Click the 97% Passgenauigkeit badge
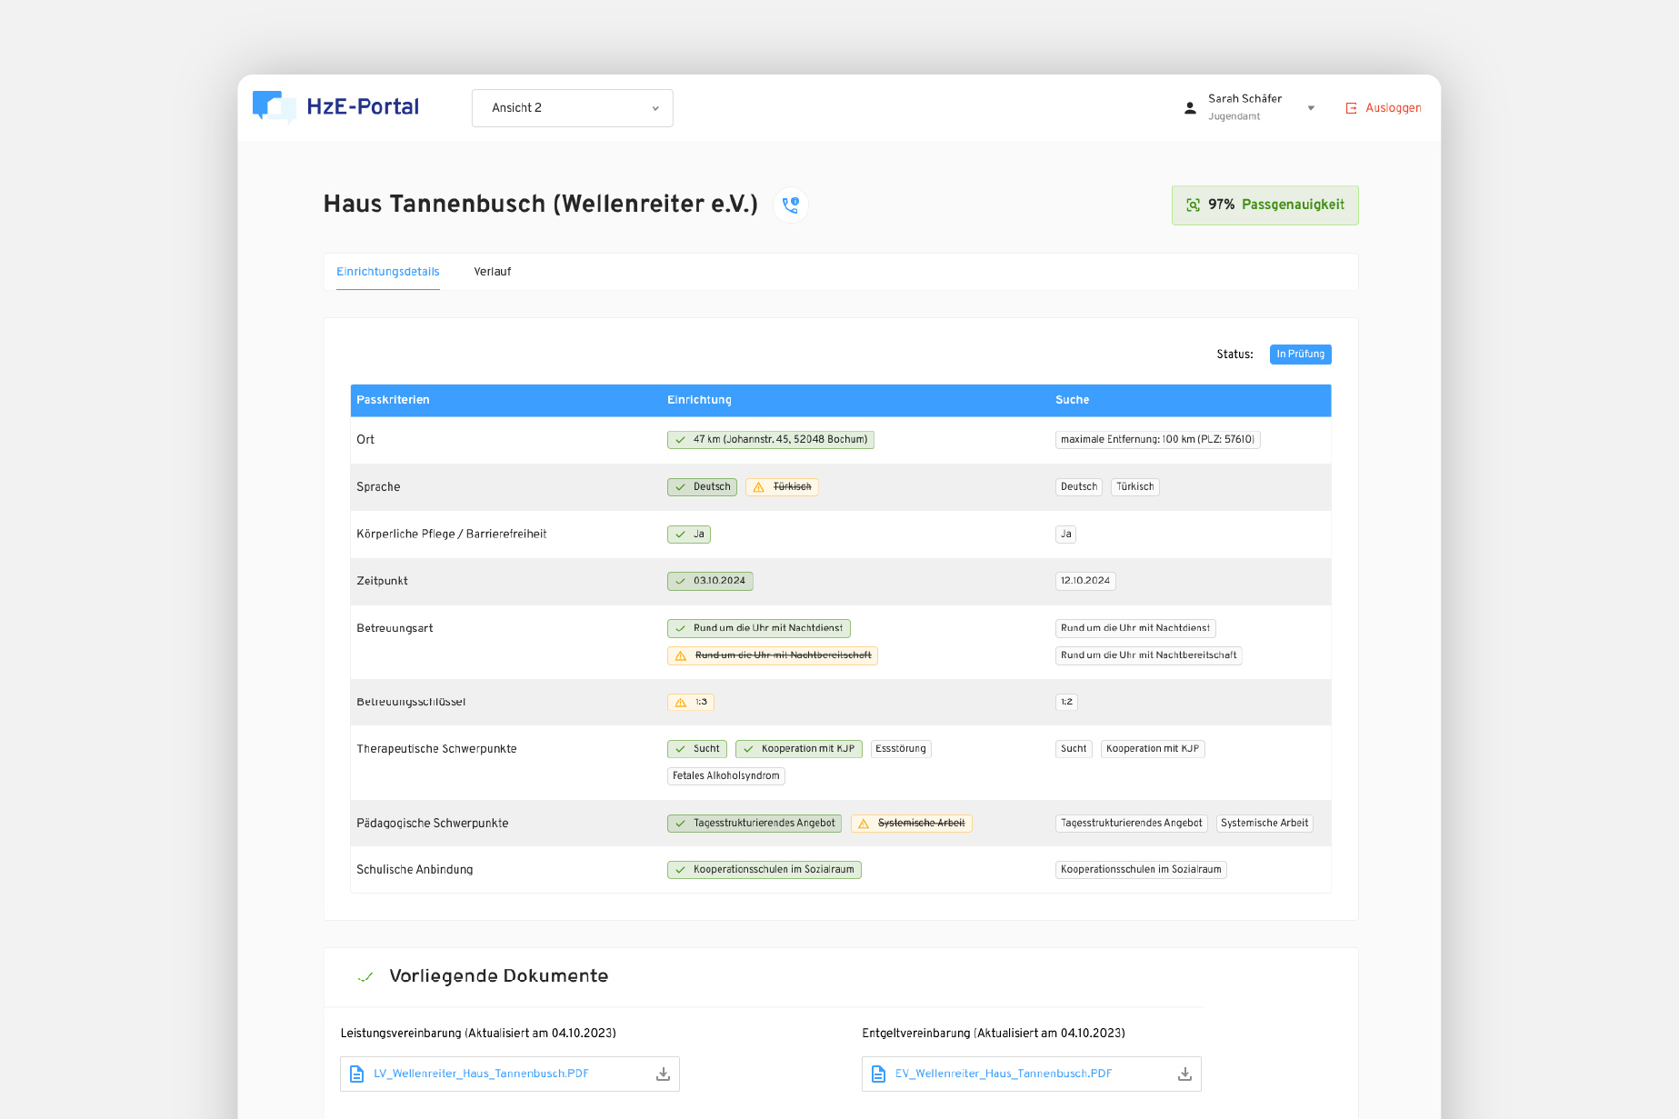The width and height of the screenshot is (1679, 1119). click(x=1264, y=205)
